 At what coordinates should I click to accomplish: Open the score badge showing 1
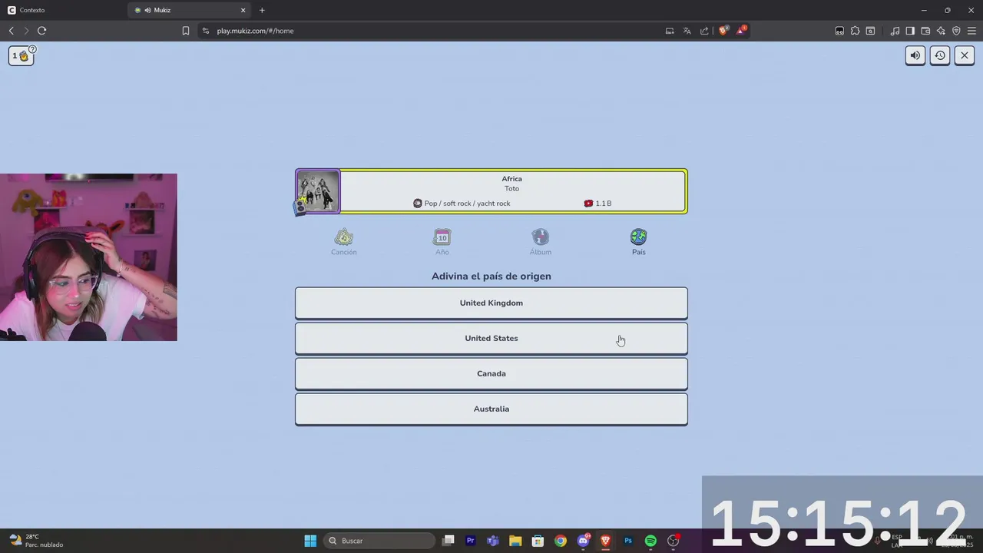[x=21, y=55]
